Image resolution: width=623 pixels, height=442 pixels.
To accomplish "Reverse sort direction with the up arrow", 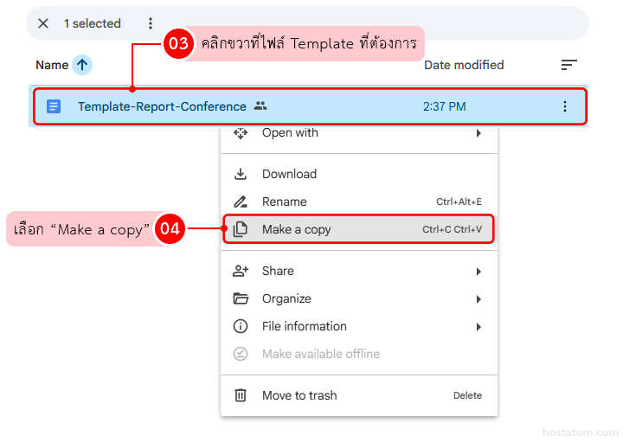I will tap(82, 65).
